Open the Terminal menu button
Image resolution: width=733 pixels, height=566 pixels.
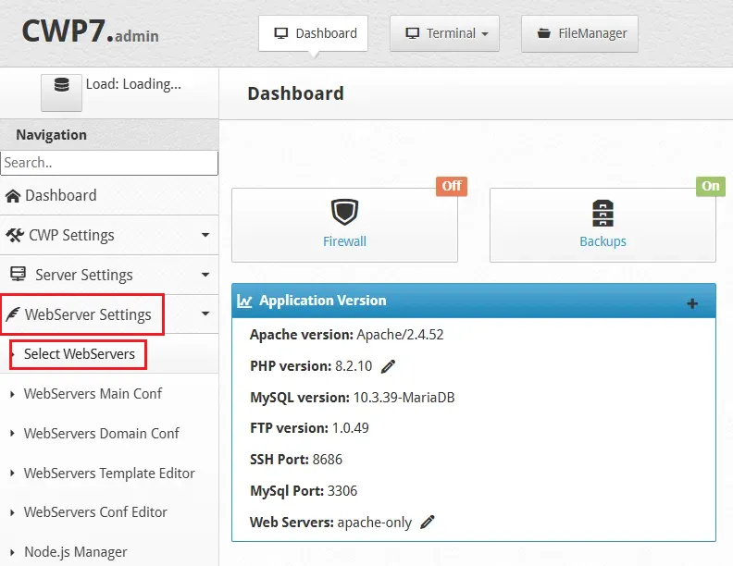coord(444,33)
